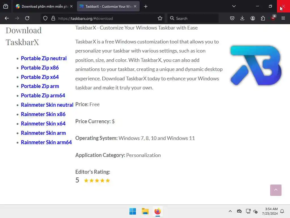
Task: Click the five-star editor's rating
Action: (x=97, y=181)
